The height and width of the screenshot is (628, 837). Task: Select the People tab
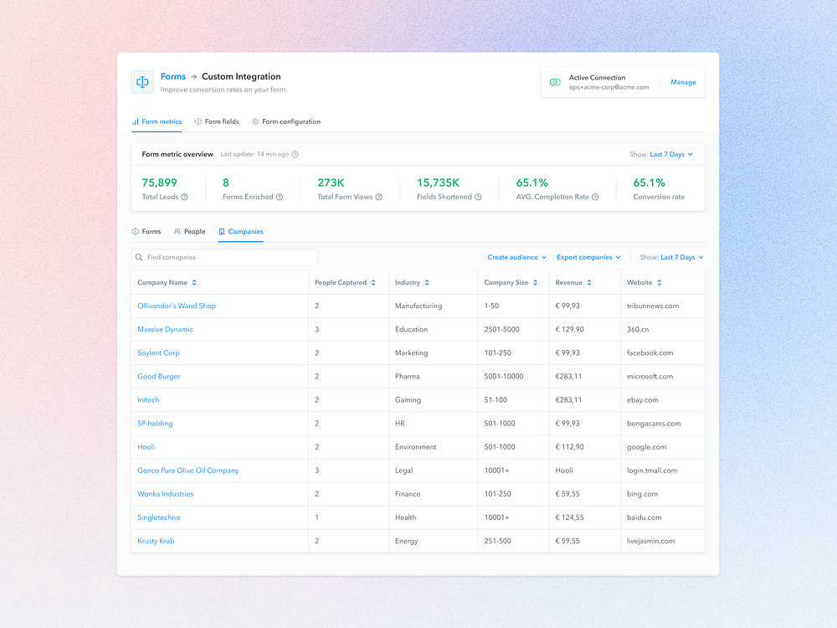coord(189,232)
